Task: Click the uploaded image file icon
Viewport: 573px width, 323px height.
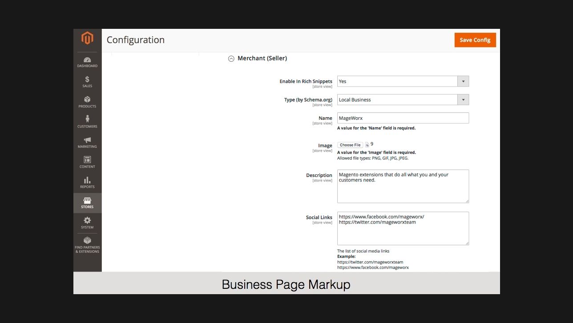Action: (x=367, y=145)
